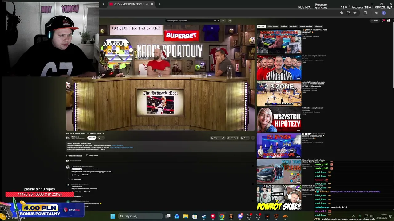394x221 pixels.
Task: Click the YouTube Utwórz create button
Action: [x=375, y=21]
